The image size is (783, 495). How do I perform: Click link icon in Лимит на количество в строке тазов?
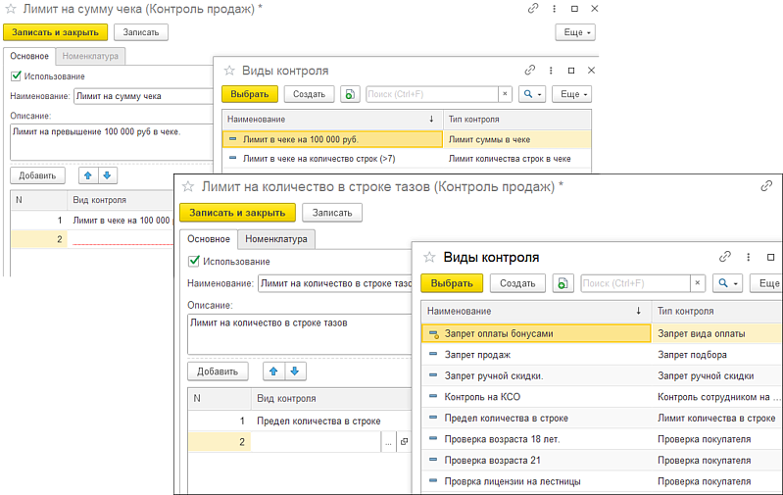(x=766, y=186)
